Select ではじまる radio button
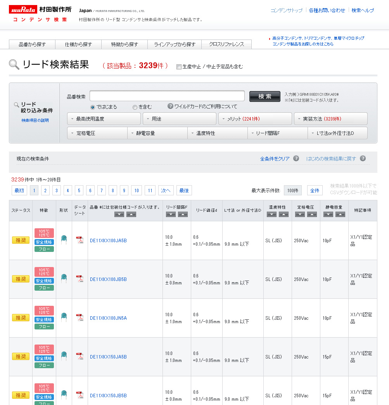Screen dimensions: 389x405 pos(93,107)
